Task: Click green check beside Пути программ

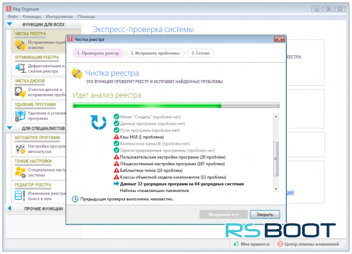Action: click(116, 130)
